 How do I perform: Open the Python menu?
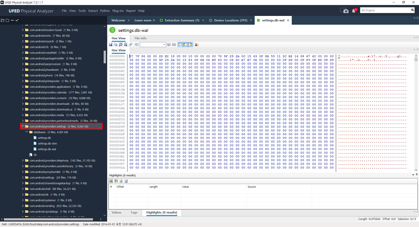coord(105,11)
